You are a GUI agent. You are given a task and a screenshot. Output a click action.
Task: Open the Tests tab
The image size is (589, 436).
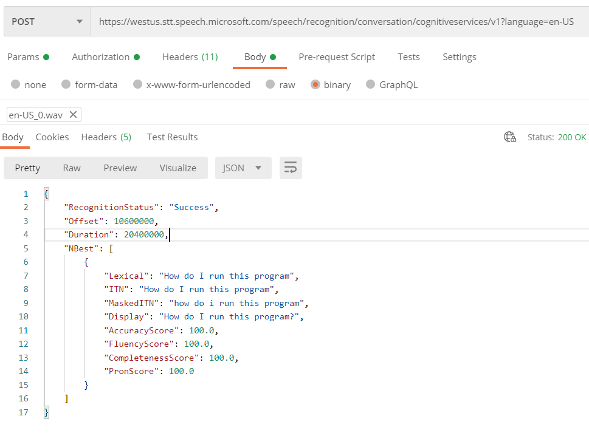coord(408,56)
